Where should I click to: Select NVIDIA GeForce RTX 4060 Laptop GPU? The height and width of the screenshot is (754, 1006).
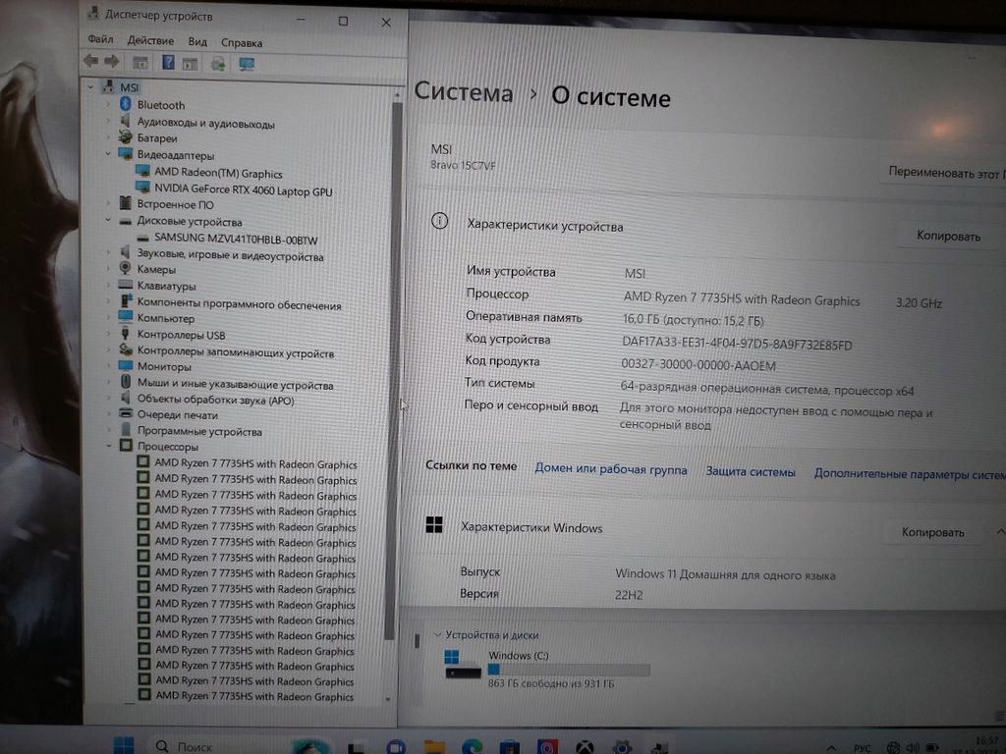click(243, 191)
